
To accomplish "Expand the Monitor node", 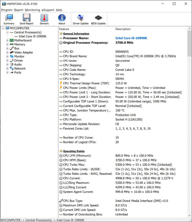I will click(x=7, y=56).
